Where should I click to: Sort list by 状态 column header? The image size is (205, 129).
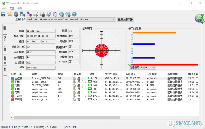(x=20, y=74)
